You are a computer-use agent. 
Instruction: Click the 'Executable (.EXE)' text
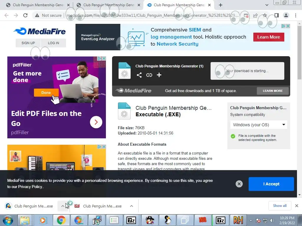click(x=158, y=114)
